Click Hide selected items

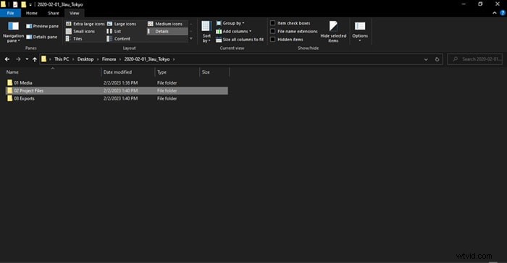[x=333, y=32]
